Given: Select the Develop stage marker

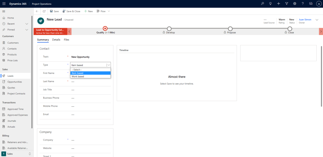Looking at the screenshot, I should coord(169,29).
